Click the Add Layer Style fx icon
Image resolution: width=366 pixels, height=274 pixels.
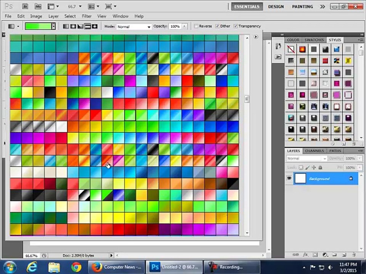305,255
